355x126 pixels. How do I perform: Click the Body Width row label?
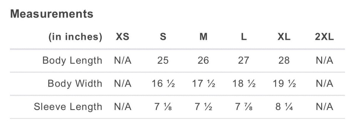75,84
